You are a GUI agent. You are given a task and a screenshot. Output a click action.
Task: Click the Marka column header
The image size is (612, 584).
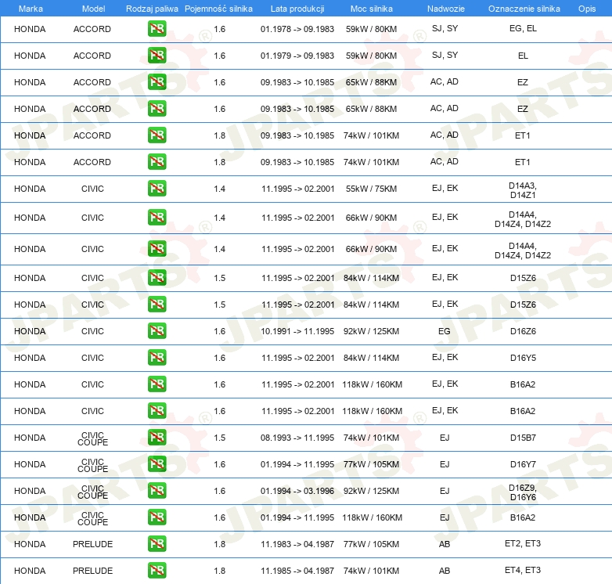31,9
